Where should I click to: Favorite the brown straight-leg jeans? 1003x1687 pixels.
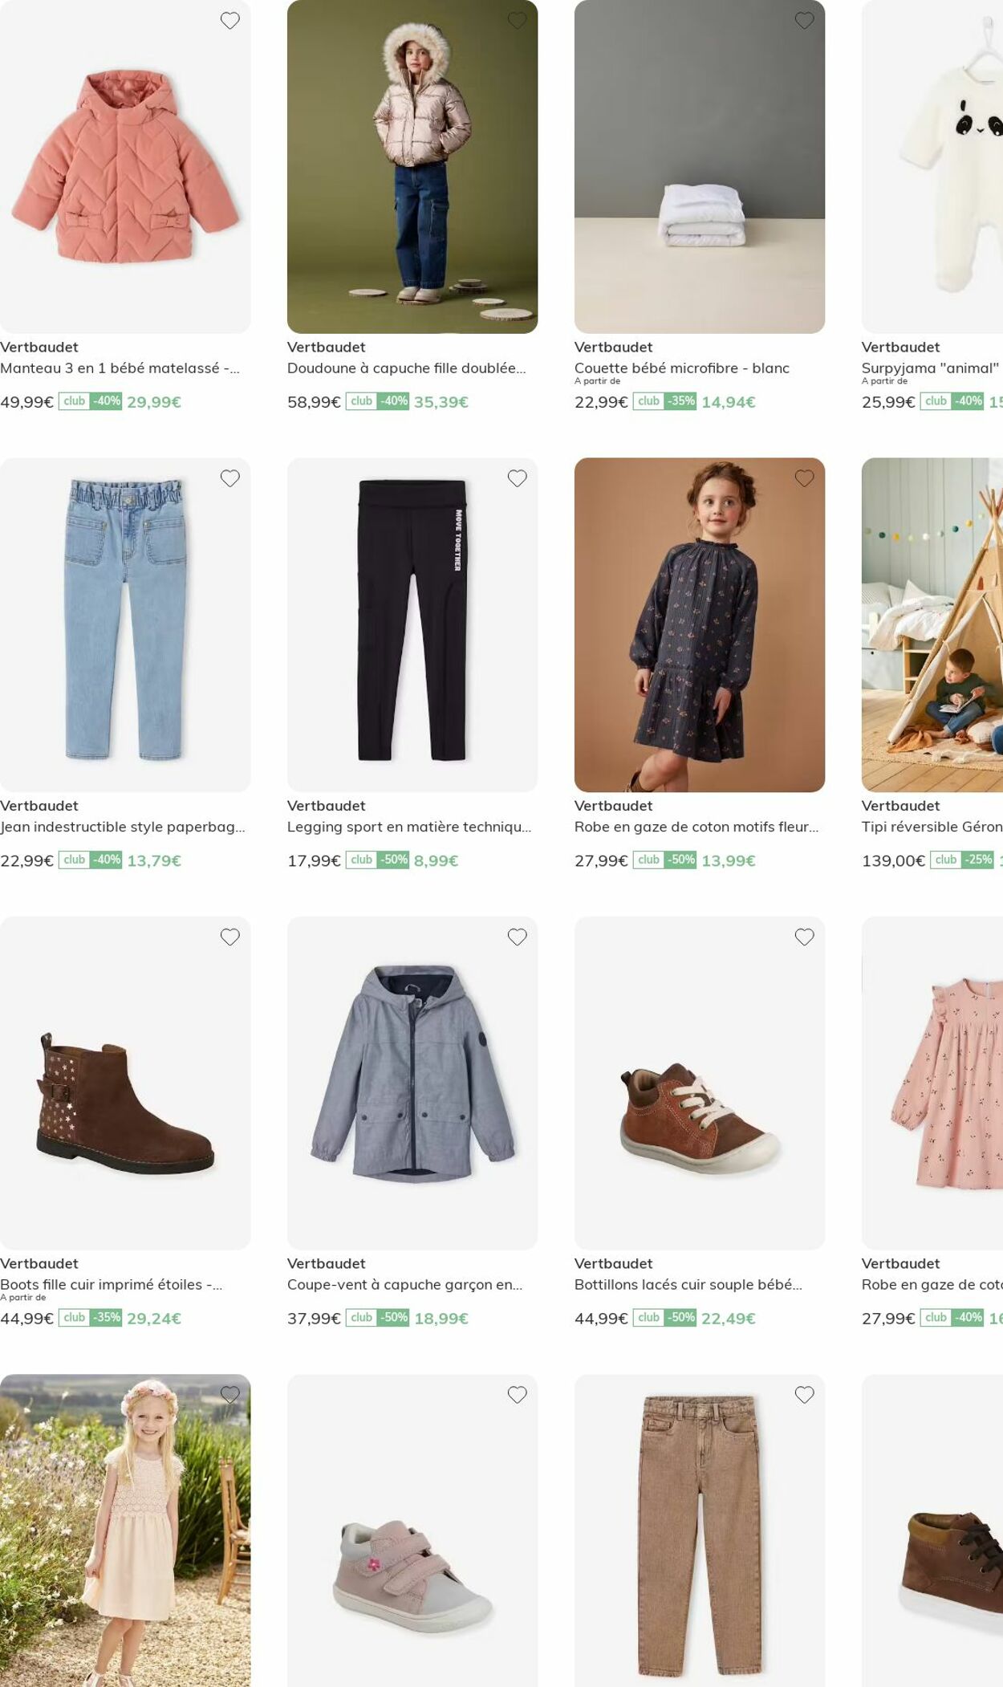click(805, 1395)
